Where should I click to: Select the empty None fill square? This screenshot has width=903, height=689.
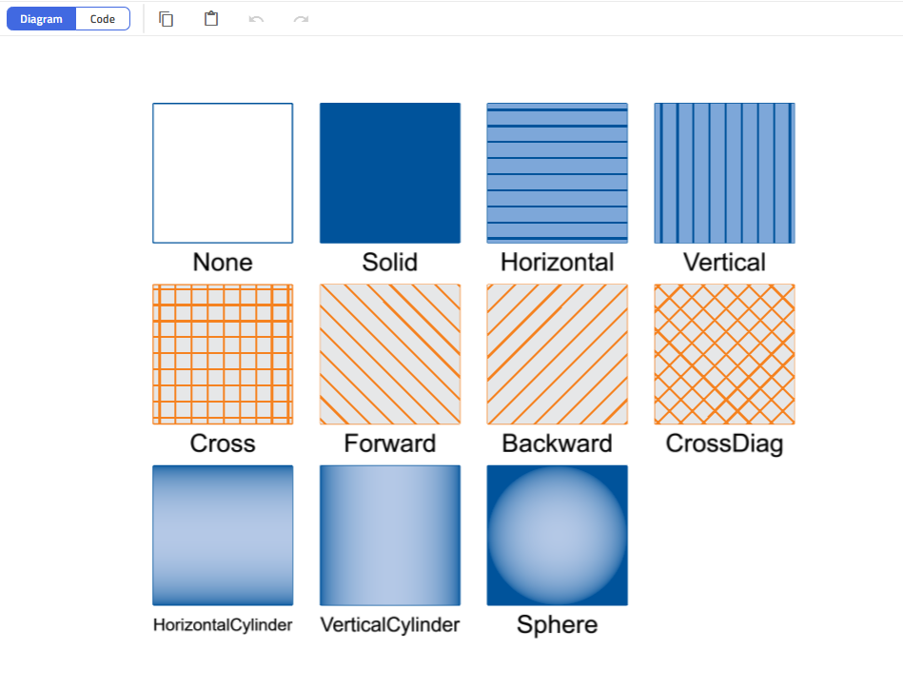[223, 173]
